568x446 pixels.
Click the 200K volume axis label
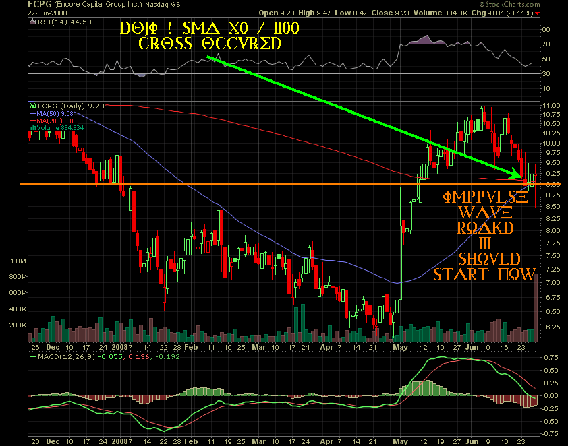point(18,325)
